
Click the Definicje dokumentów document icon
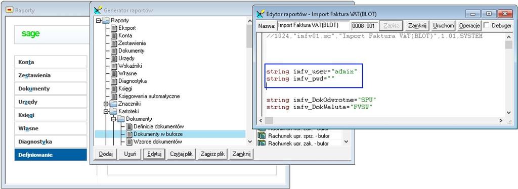[129, 127]
